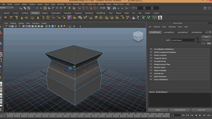Image resolution: width=212 pixels, height=119 pixels.
Task: Click the Focus button in Attribute Editor
Action: pyautogui.click(x=206, y=37)
